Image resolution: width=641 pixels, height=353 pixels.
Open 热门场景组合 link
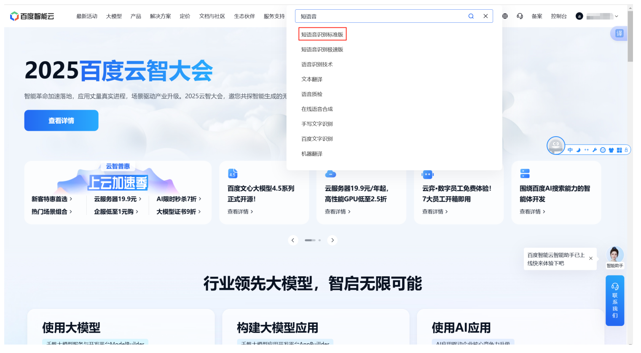[52, 212]
